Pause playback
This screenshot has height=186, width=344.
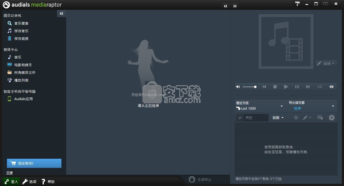297,87
